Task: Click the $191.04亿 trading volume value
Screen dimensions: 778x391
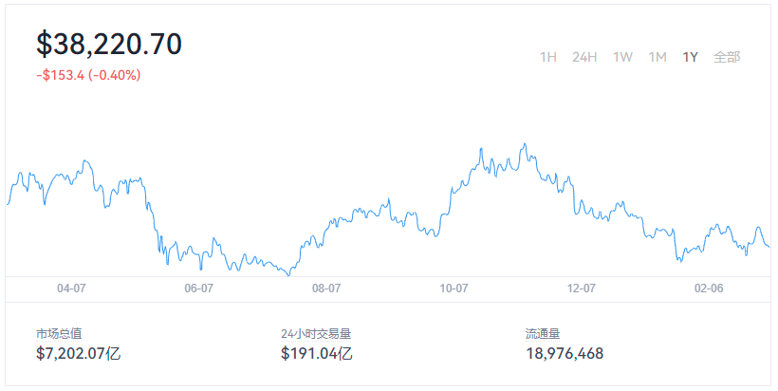Action: point(317,354)
